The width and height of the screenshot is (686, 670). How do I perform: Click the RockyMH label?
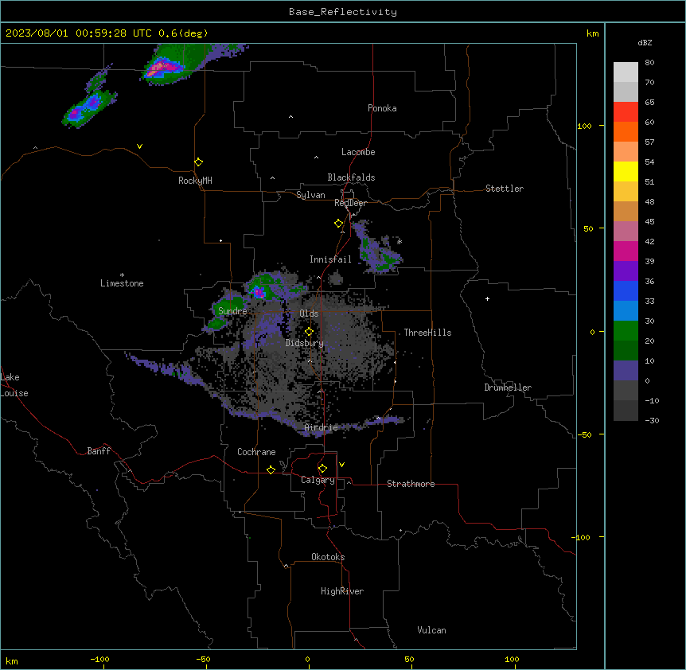coord(195,181)
